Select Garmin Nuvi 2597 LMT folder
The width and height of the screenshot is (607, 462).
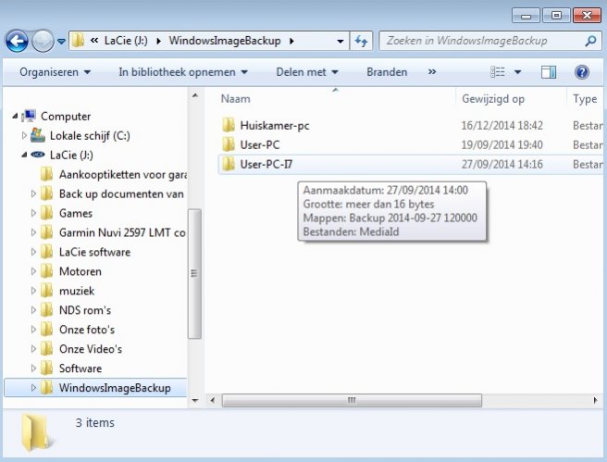point(122,232)
